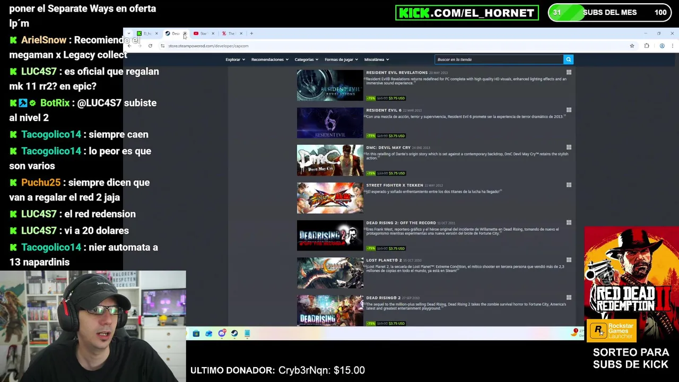Click the KICK.COM/EL_HORNET banner
Screen dimensions: 679x382
(x=467, y=13)
